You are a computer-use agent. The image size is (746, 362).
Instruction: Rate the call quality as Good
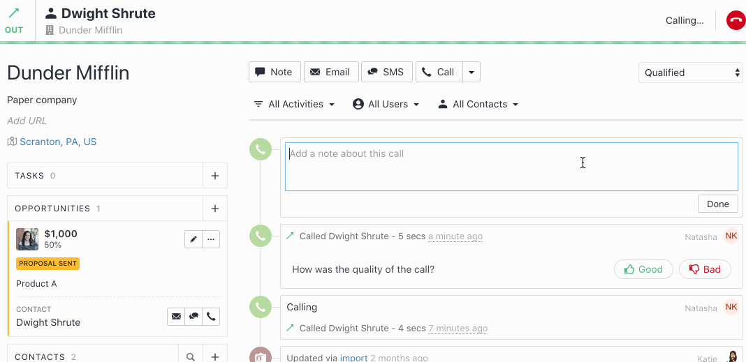(x=644, y=269)
